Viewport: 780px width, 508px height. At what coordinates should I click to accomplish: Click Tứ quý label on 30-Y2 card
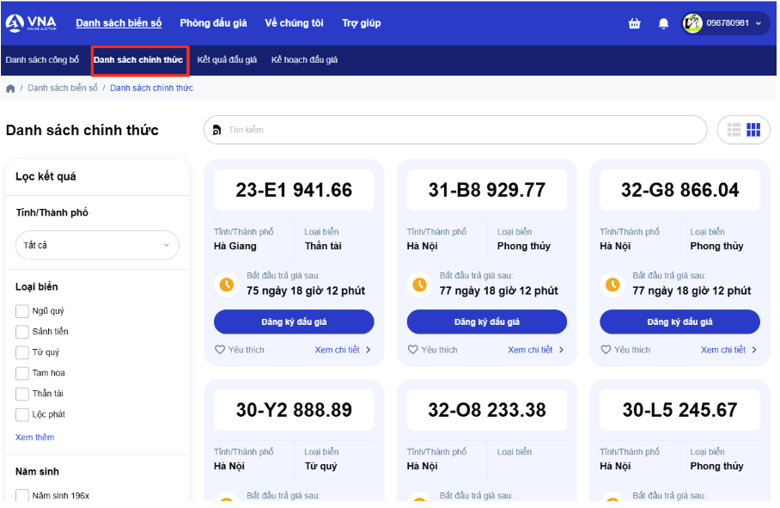point(321,467)
